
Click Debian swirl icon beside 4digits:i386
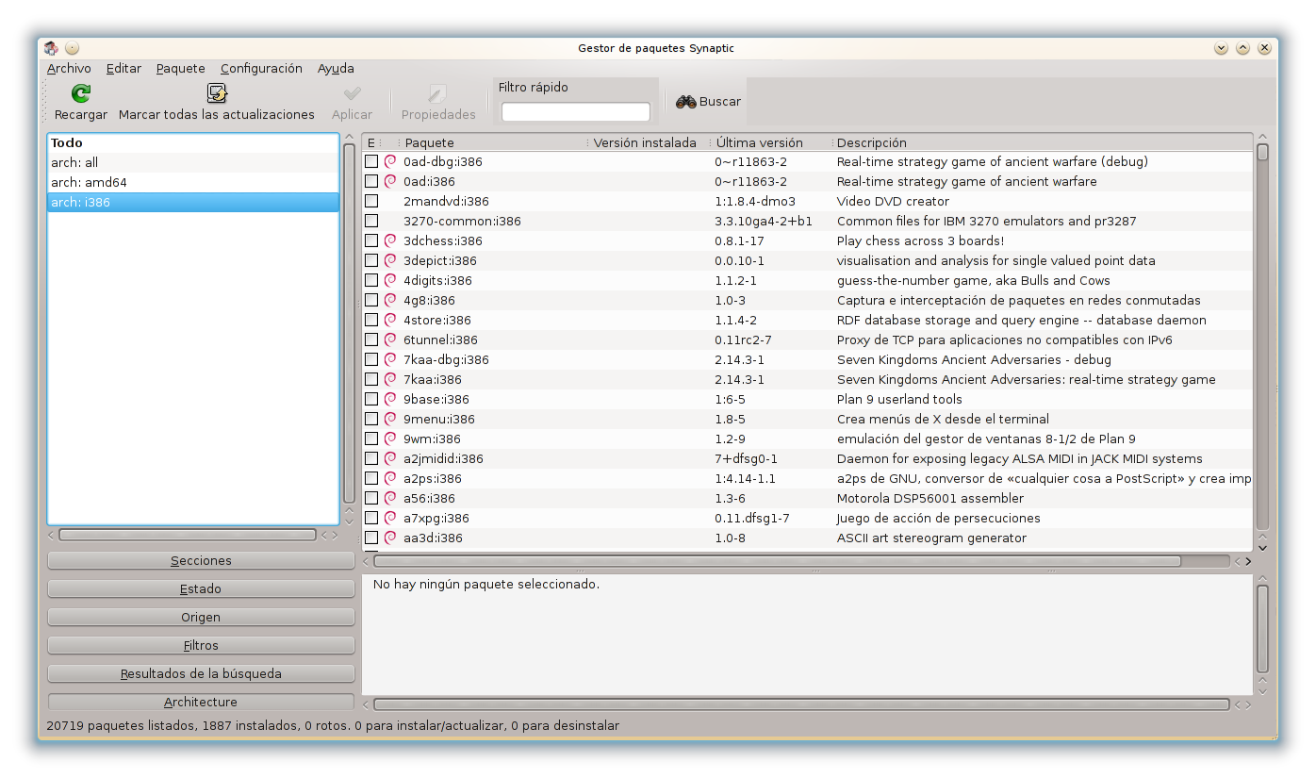[x=390, y=280]
